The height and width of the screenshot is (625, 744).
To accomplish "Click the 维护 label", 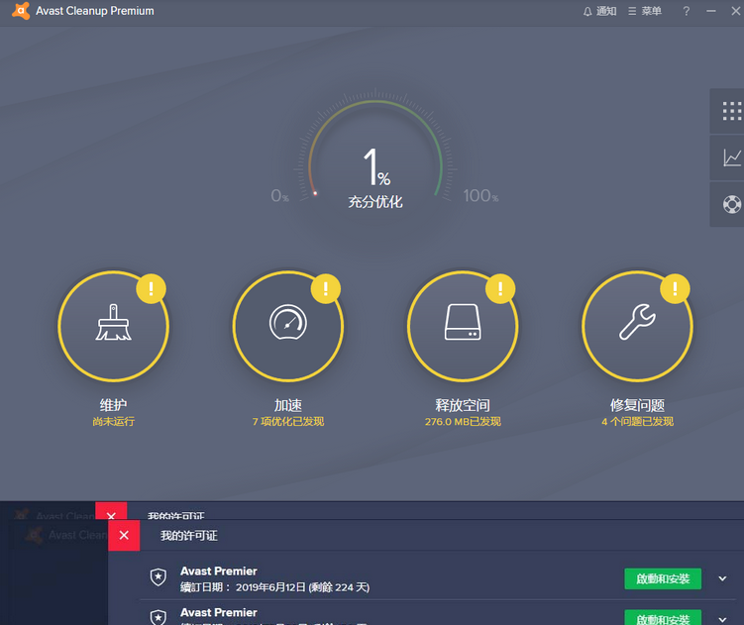I will click(x=113, y=405).
